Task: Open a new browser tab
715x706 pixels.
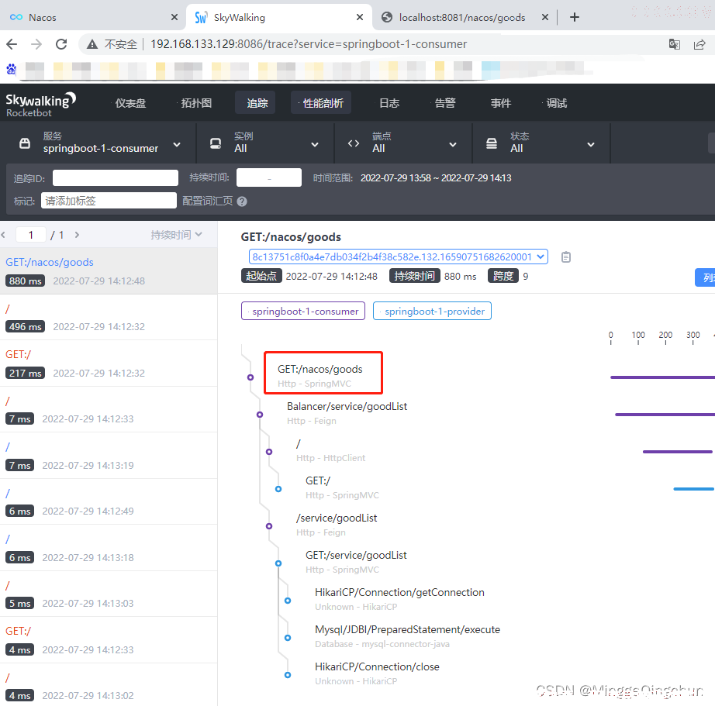Action: 575,17
